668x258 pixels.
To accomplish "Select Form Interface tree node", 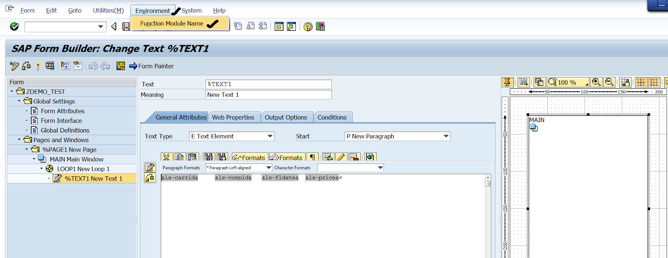I will [61, 120].
